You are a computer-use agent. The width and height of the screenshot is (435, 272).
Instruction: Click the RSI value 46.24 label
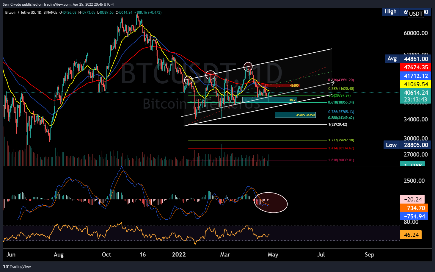click(x=411, y=235)
